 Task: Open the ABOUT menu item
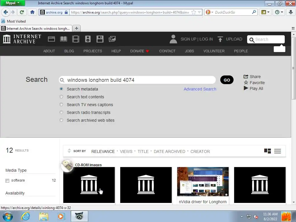point(49,51)
